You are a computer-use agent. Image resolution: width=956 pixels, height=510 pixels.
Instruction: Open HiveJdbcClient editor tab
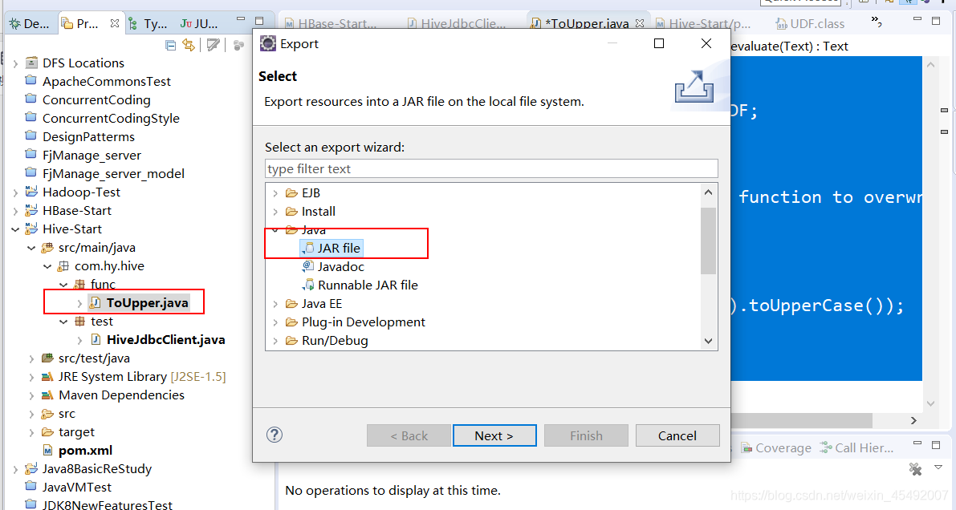point(457,24)
